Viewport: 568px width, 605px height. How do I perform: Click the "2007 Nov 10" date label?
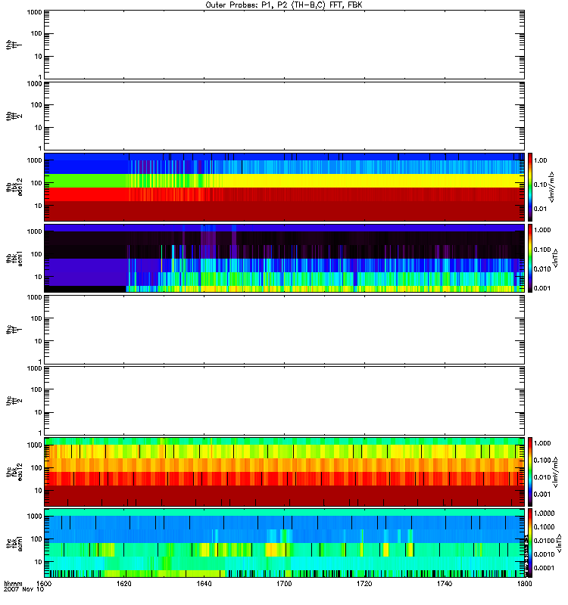[x=20, y=591]
